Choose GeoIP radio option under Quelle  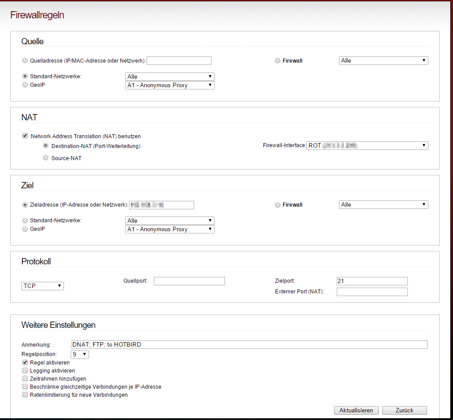(x=25, y=85)
